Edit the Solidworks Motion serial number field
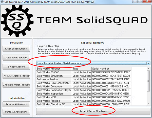Image resolution: width=152 pixels, height=118 pixels. [111, 79]
